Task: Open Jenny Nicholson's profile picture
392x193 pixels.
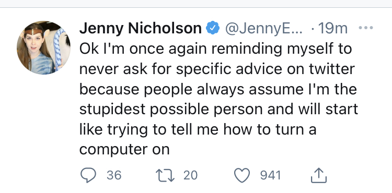Action: pos(43,48)
